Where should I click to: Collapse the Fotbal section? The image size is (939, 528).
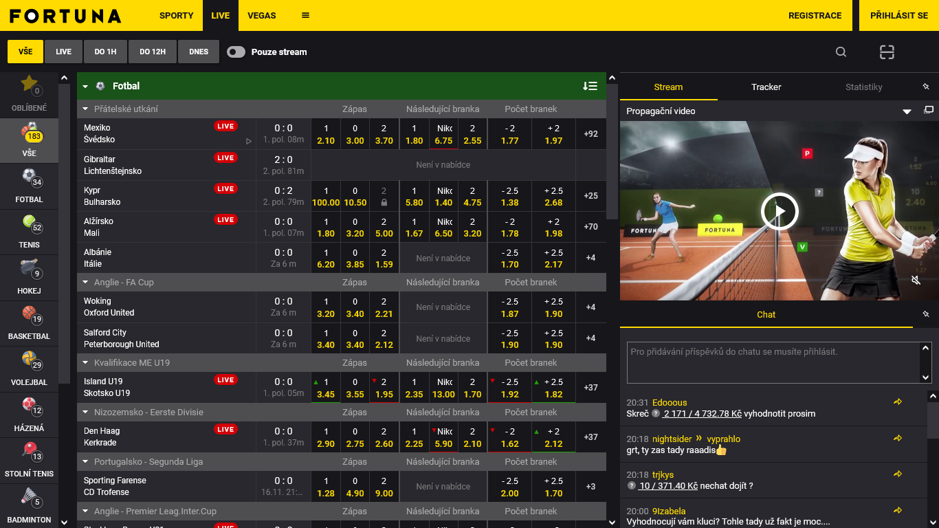85,87
